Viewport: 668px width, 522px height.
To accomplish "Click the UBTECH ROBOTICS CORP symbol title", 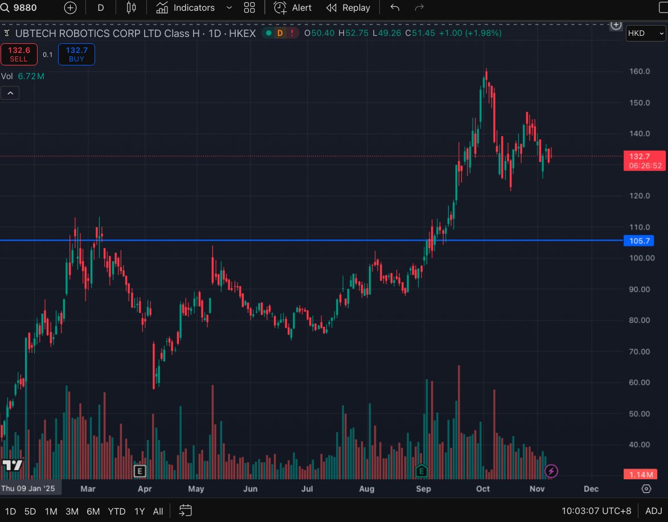I will pos(136,33).
